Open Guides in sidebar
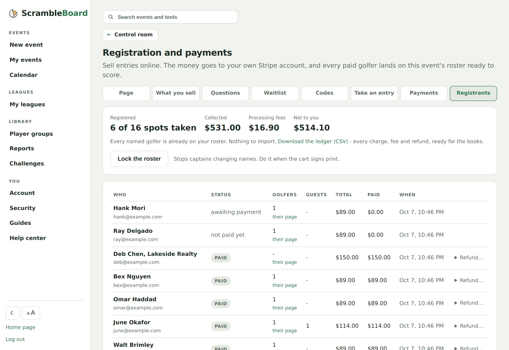The image size is (509, 350). tap(20, 223)
